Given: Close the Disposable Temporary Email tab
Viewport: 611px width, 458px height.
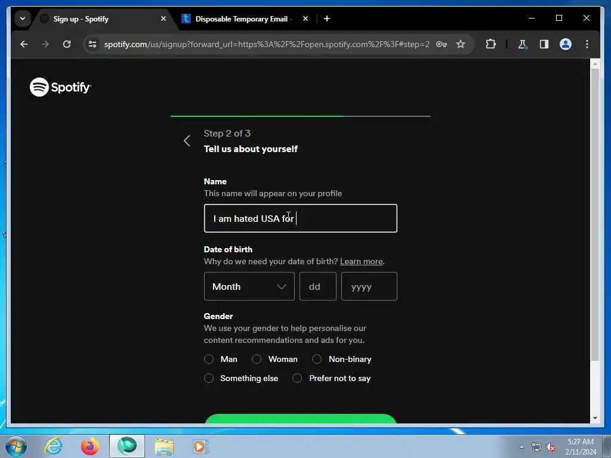Looking at the screenshot, I should pos(305,18).
